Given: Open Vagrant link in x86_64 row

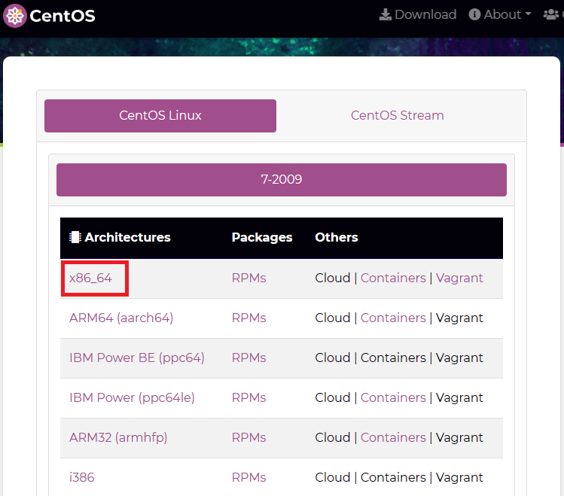Looking at the screenshot, I should [459, 278].
